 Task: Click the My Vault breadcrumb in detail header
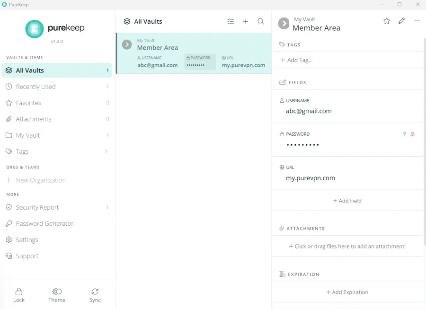tap(304, 19)
